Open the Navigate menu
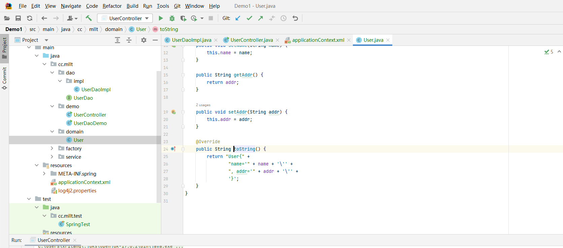The width and height of the screenshot is (563, 248). click(71, 6)
